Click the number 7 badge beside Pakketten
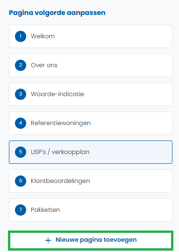 21,210
